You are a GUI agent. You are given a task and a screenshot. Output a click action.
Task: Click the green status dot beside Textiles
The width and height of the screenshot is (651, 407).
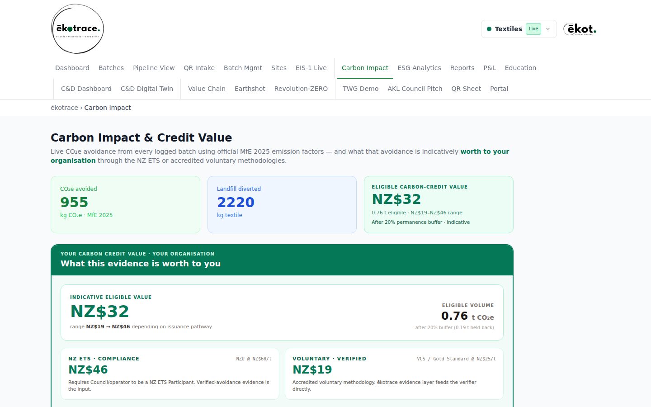489,29
